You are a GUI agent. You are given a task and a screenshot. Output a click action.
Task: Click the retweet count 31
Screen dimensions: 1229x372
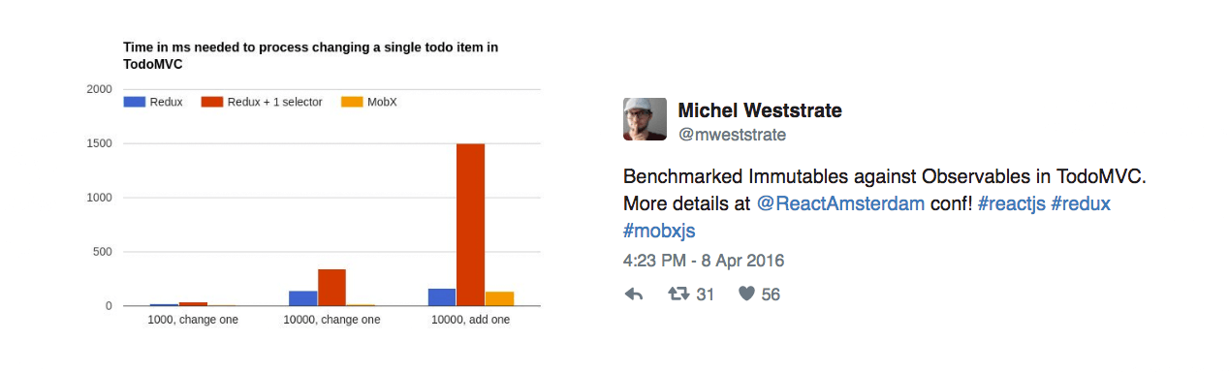coord(705,294)
